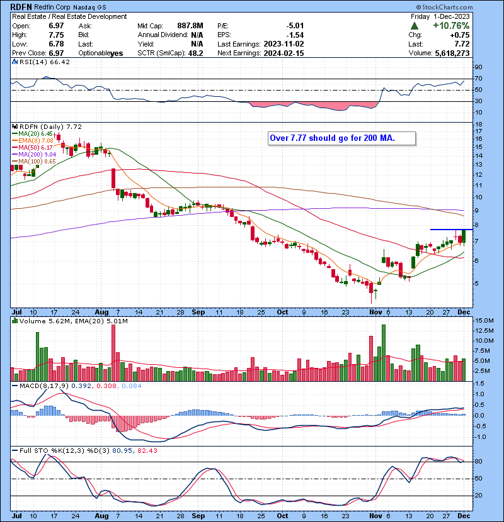Click the RSI(14) indicator label marker

pos(13,62)
